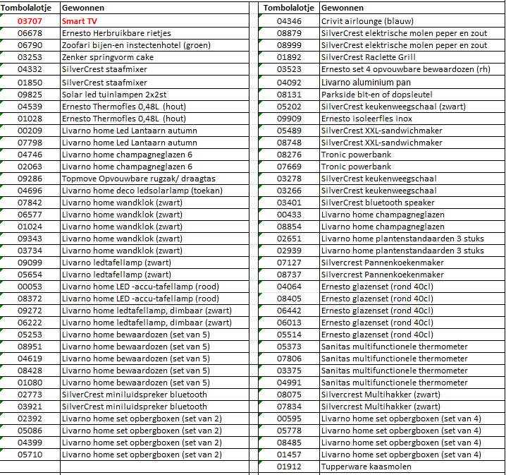This screenshot has width=506, height=475.
Task: Click 'Topmove Opvouwbare rugzak/ draagtas'
Action: [x=139, y=179]
